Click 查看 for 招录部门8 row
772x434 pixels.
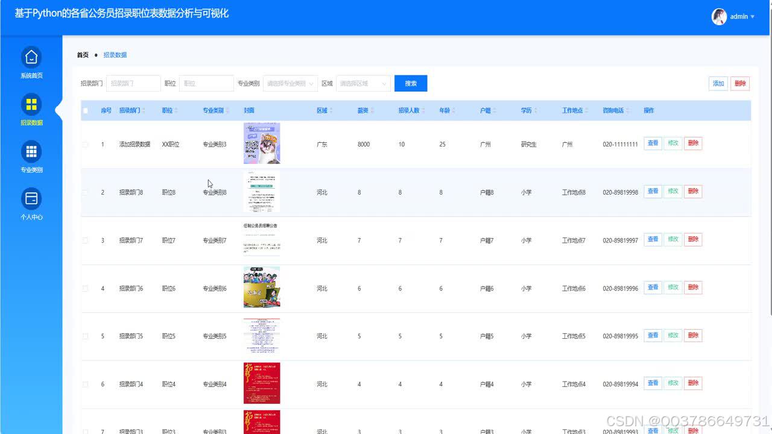[653, 192]
